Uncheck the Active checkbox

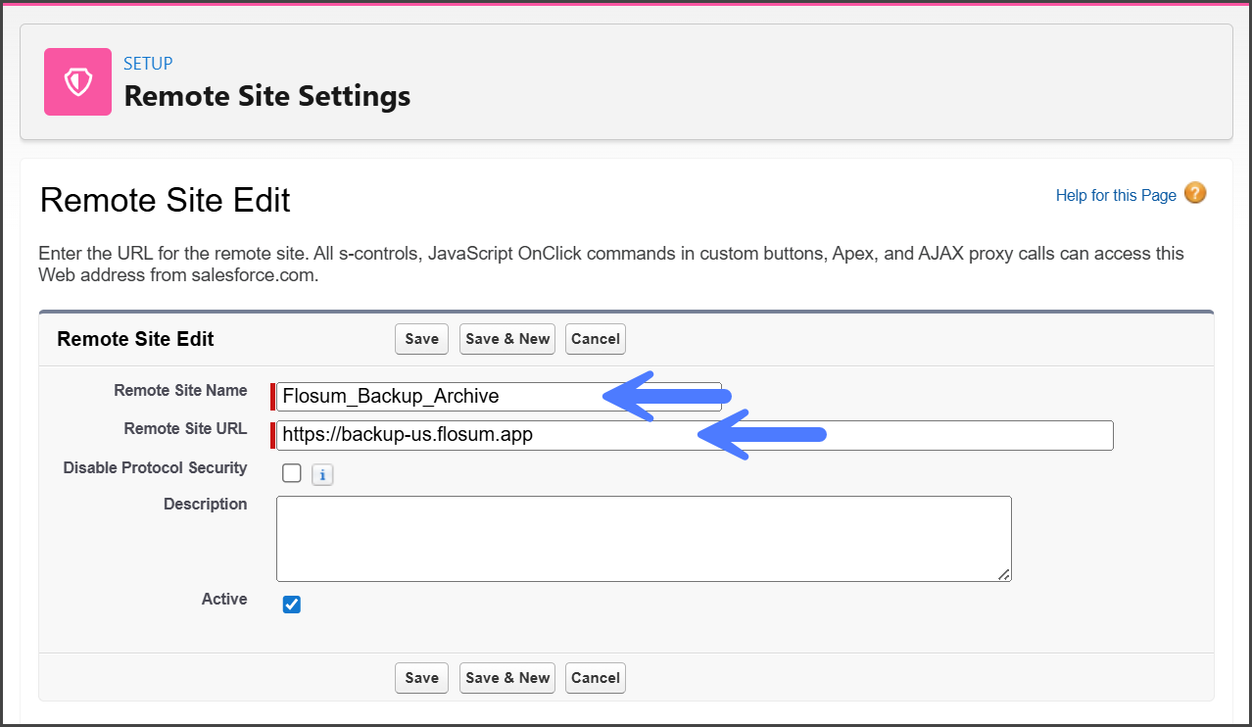(292, 605)
